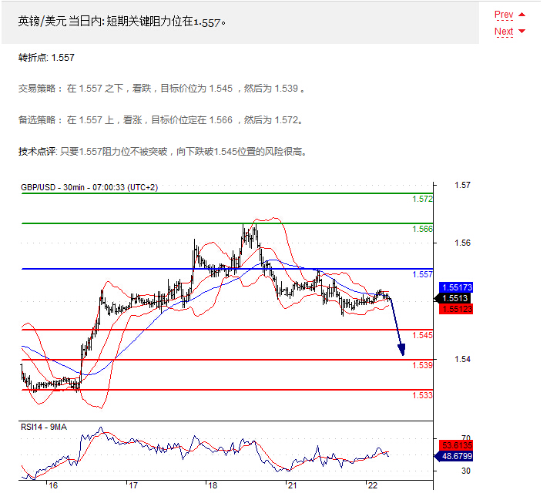Click the 1.557 blue pivot label
The image size is (560, 493).
pos(422,274)
